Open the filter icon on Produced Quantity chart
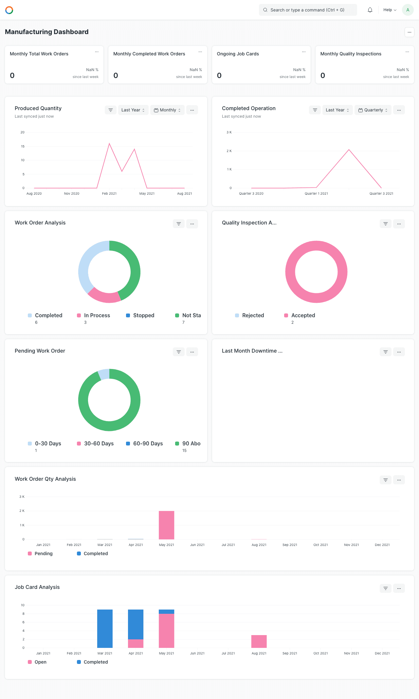Screen dimensions: 419x699 coord(111,110)
